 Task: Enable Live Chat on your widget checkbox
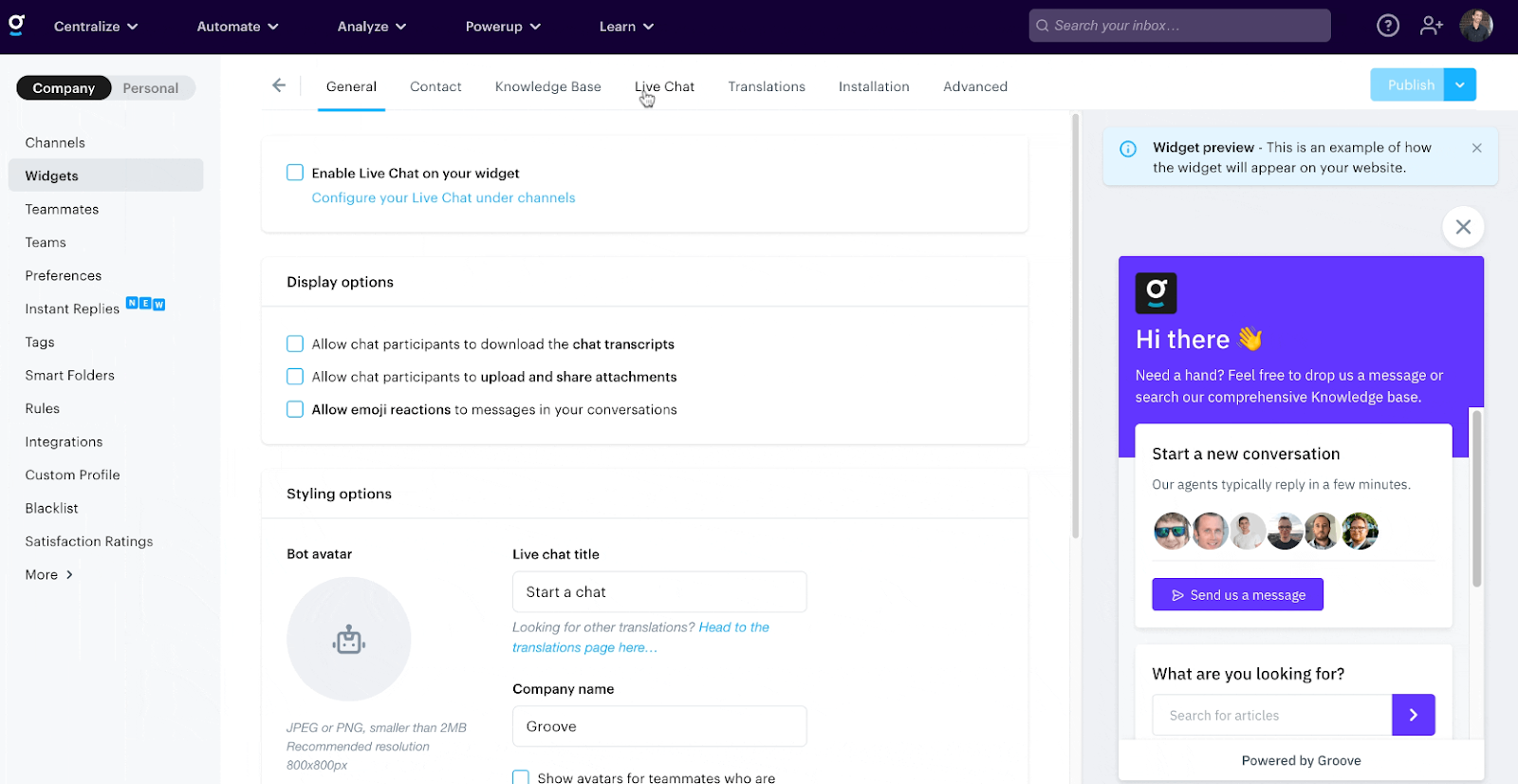295,173
